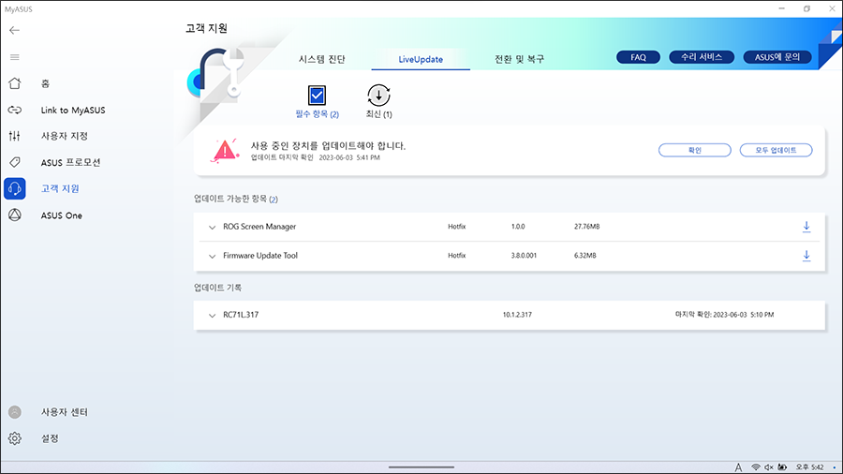Open 사용자 센터 sidebar item
The height and width of the screenshot is (474, 843).
pyautogui.click(x=65, y=412)
